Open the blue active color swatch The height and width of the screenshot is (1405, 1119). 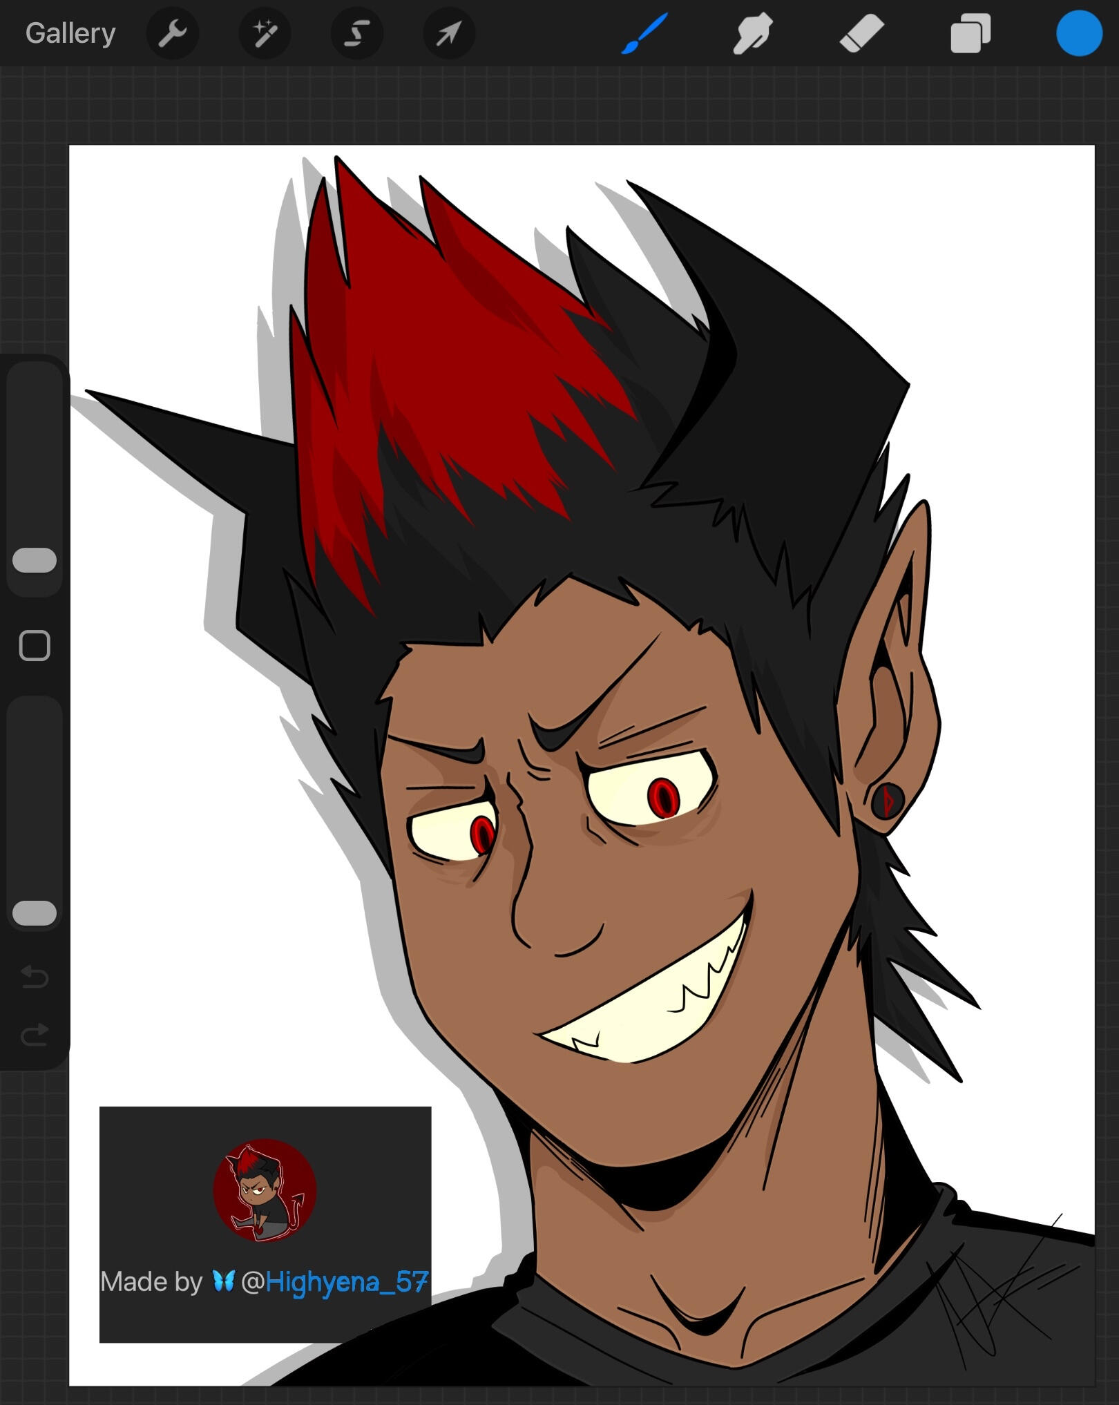pyautogui.click(x=1078, y=33)
